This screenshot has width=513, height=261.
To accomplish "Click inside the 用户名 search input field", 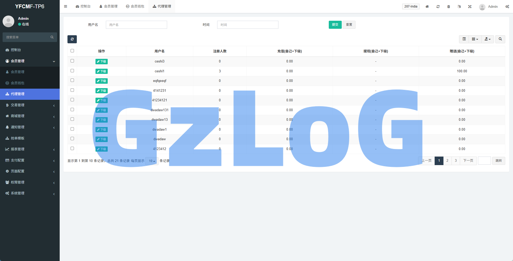I will [x=136, y=25].
